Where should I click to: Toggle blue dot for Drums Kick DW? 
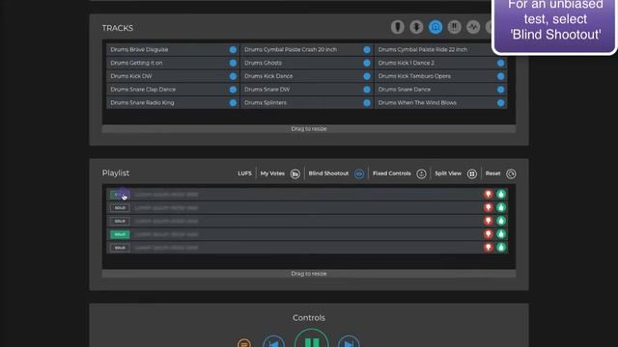point(233,76)
